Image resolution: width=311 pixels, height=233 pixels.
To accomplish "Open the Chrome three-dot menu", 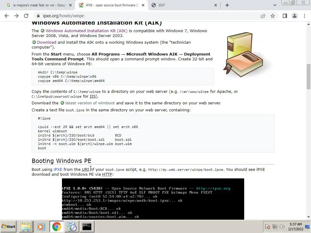I will pyautogui.click(x=304, y=16).
